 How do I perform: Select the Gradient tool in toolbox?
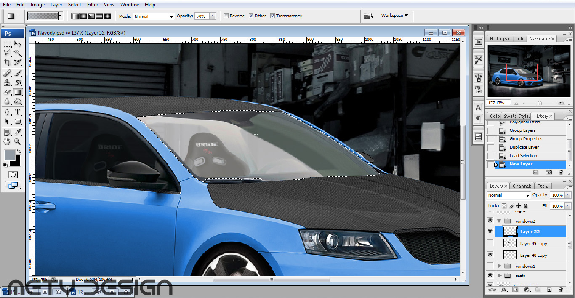click(18, 92)
